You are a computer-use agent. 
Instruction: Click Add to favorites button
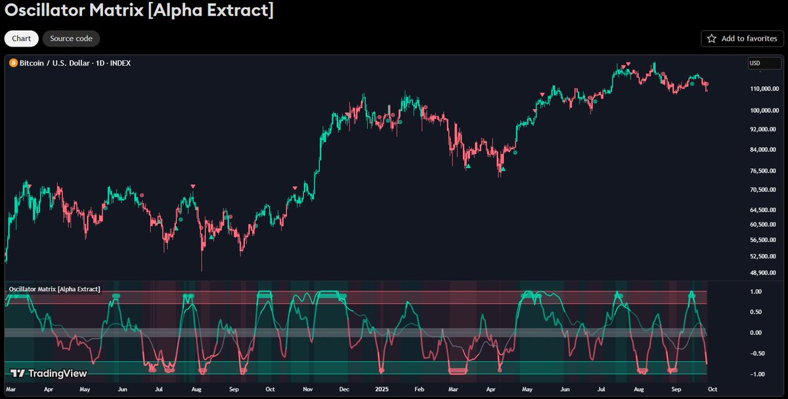pos(742,39)
